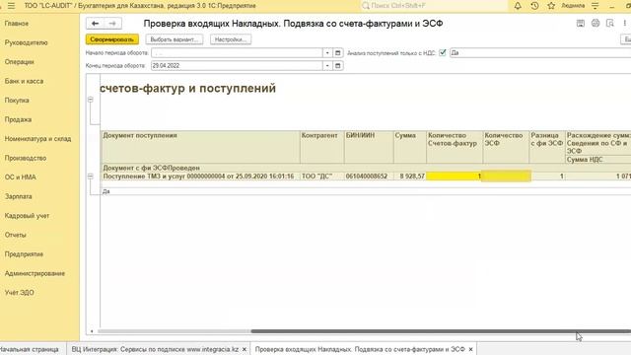Click the Сформировать button

point(111,39)
